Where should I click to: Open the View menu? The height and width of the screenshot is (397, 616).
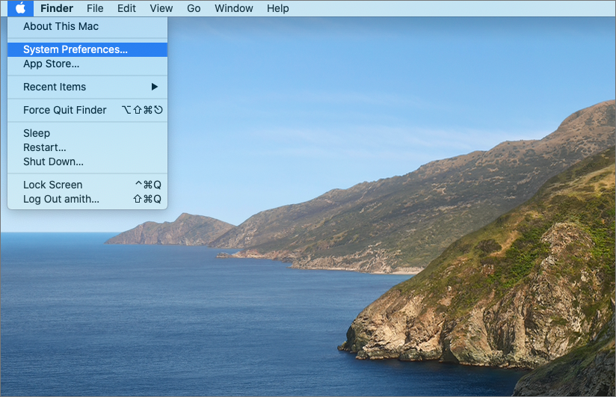click(x=161, y=8)
